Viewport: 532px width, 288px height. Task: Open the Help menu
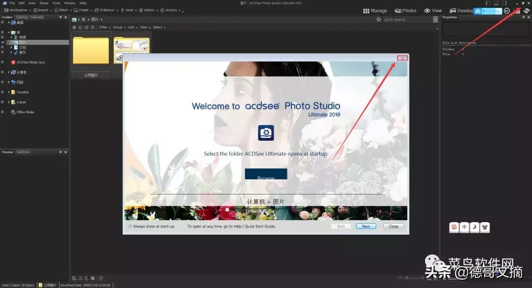pos(83,3)
